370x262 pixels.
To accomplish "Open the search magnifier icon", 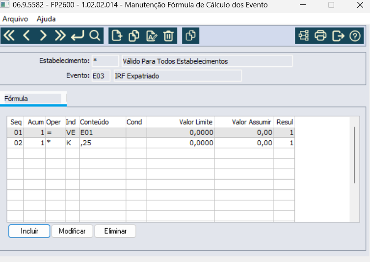I will [95, 36].
